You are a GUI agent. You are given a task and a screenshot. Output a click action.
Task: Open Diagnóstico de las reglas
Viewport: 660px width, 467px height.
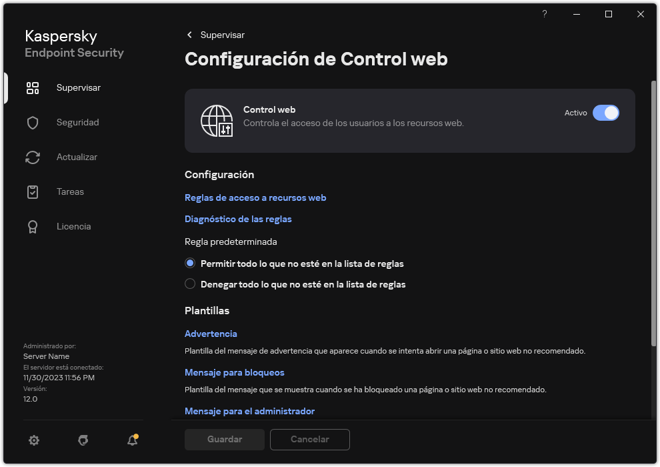pyautogui.click(x=238, y=219)
